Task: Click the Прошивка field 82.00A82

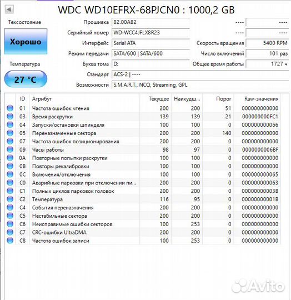Action: (x=150, y=22)
